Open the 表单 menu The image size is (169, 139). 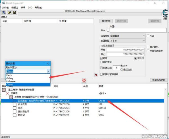point(23,8)
